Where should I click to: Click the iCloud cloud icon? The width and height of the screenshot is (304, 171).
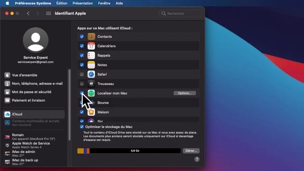coord(8,114)
